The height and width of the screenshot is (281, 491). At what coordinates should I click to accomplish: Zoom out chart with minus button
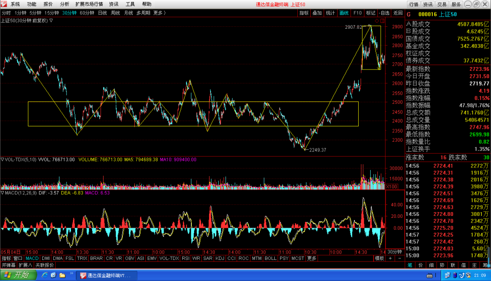[399, 259]
